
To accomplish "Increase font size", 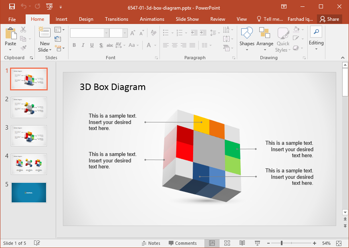I will coord(133,33).
